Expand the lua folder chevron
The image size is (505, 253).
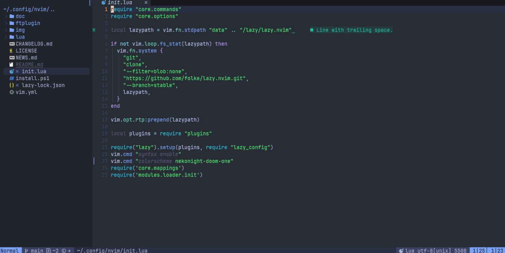[6, 37]
